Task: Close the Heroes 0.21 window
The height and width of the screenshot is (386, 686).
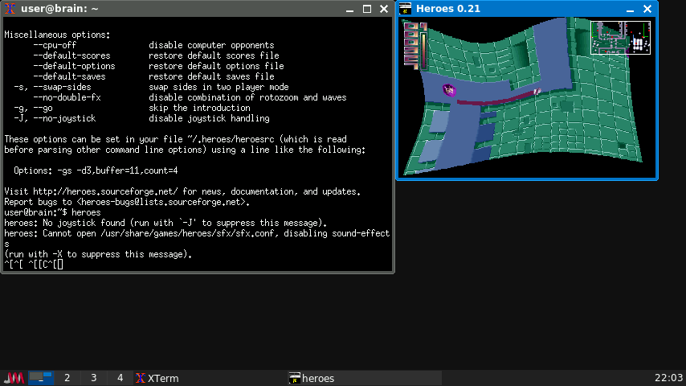Action: (647, 9)
